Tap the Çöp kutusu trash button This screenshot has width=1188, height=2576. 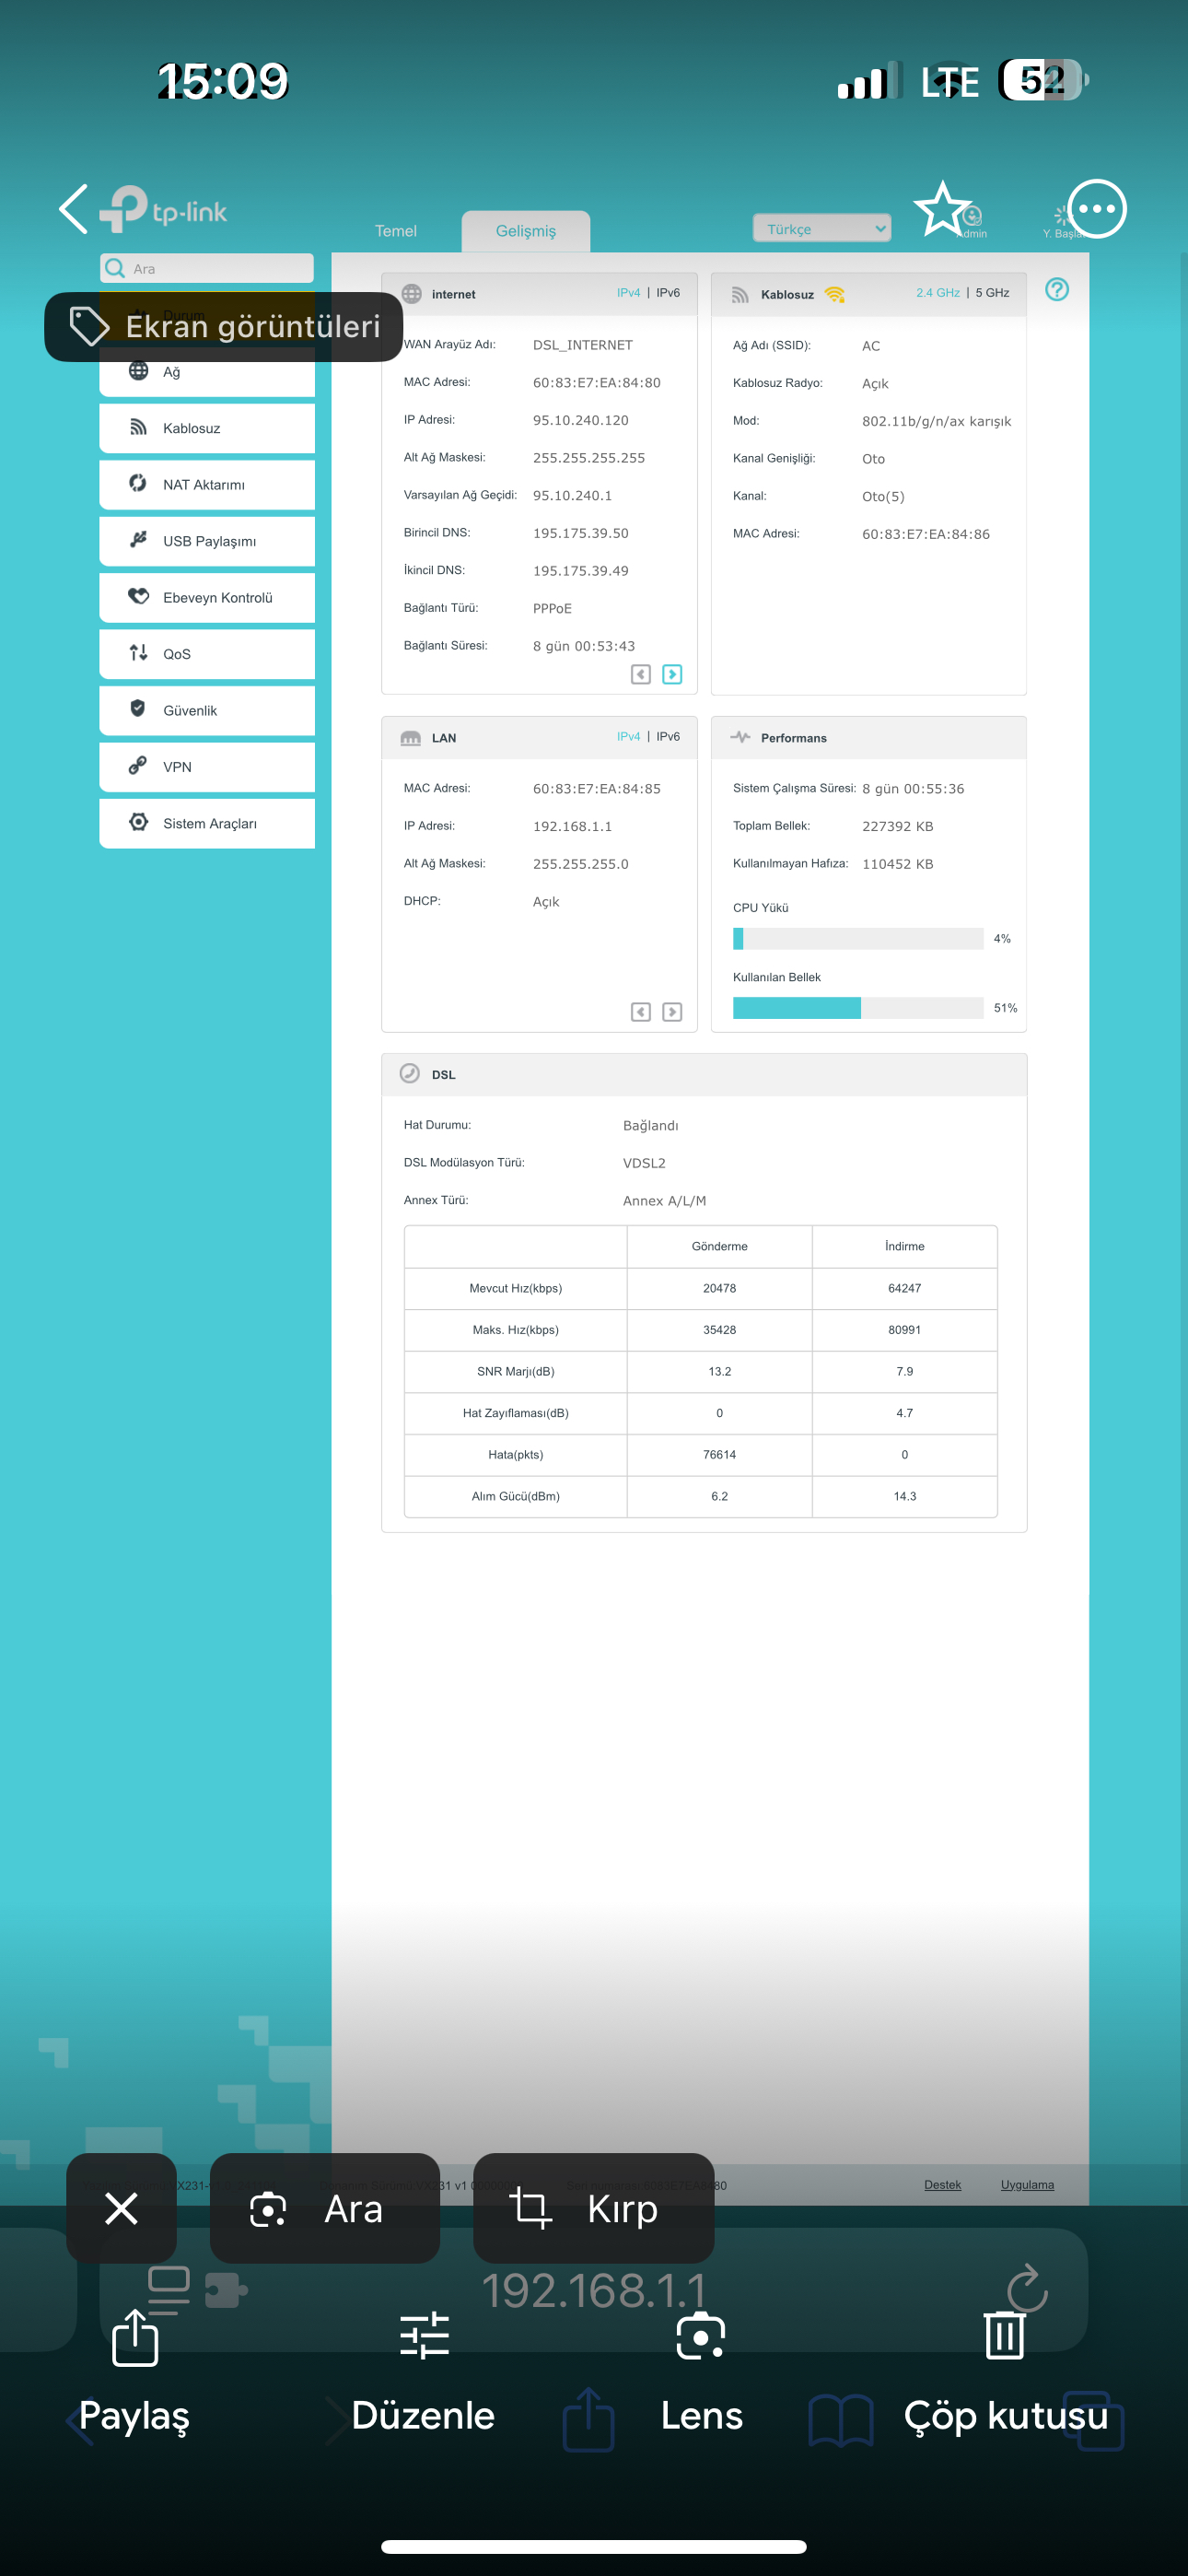point(1005,2372)
